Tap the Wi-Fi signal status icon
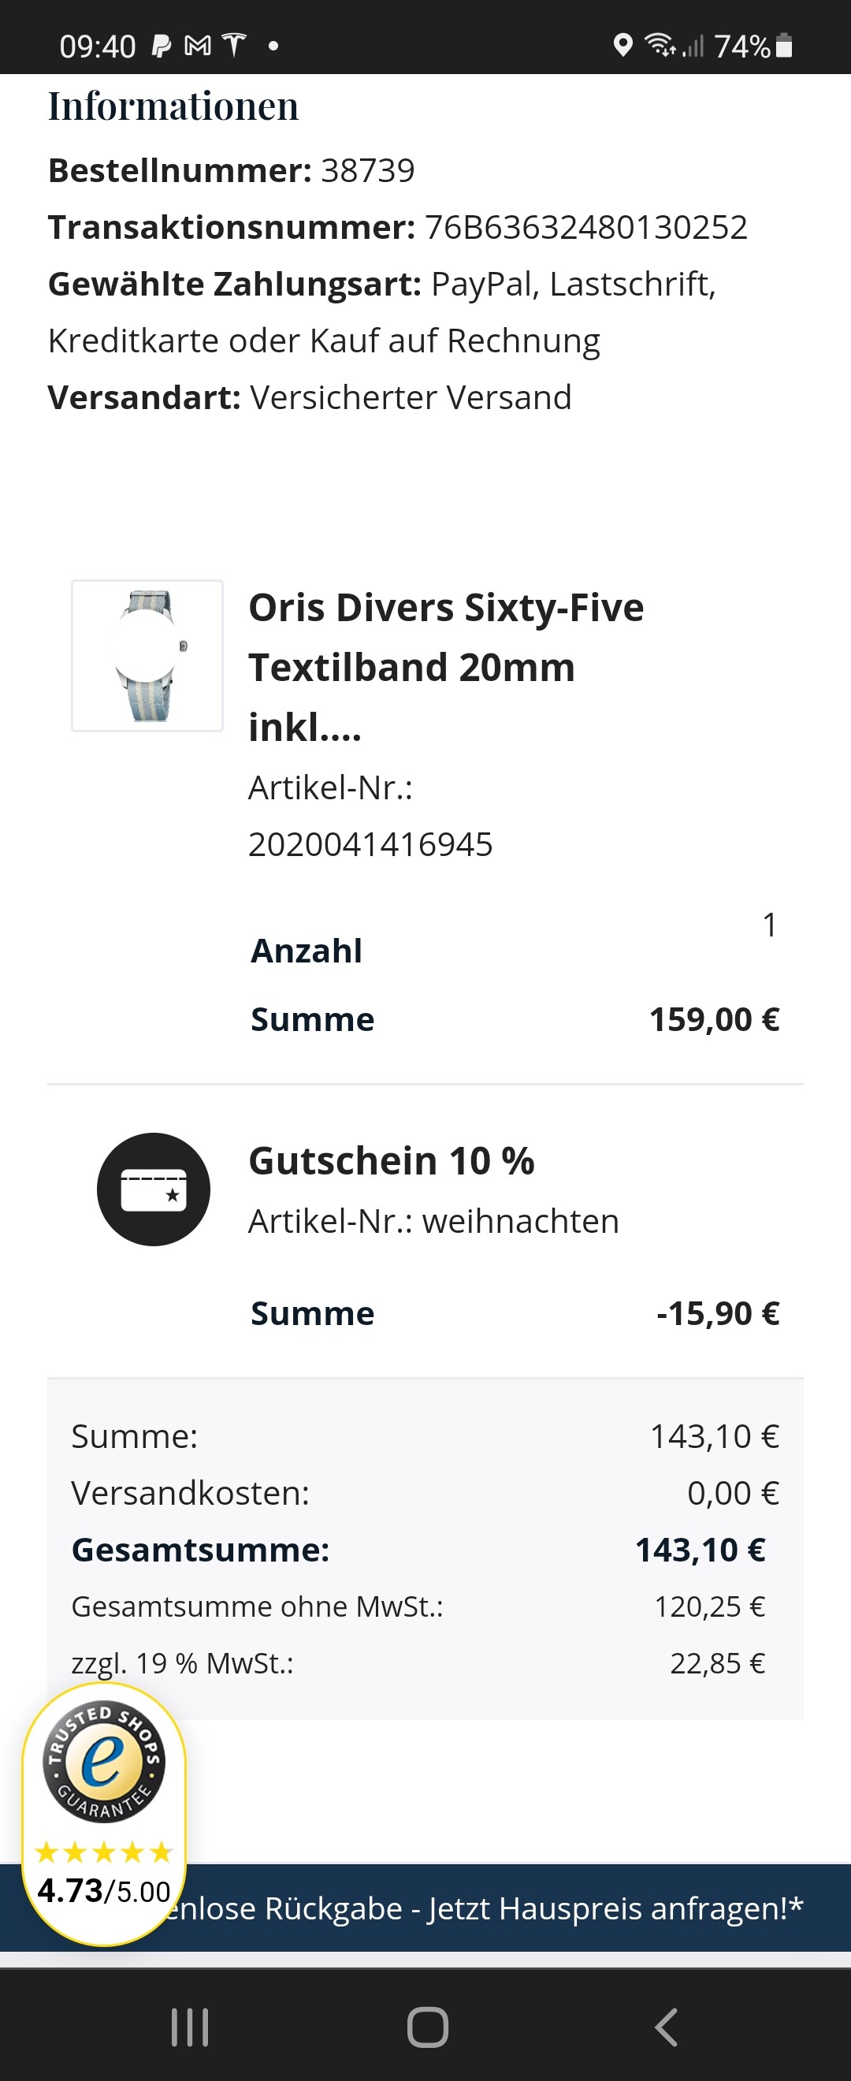 [x=660, y=45]
